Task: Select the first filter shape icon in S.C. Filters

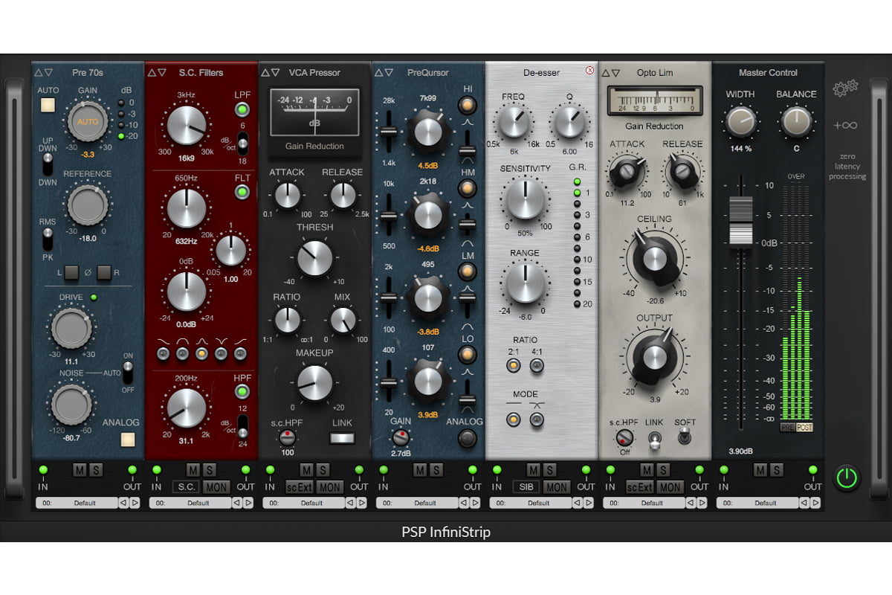Action: coord(164,354)
